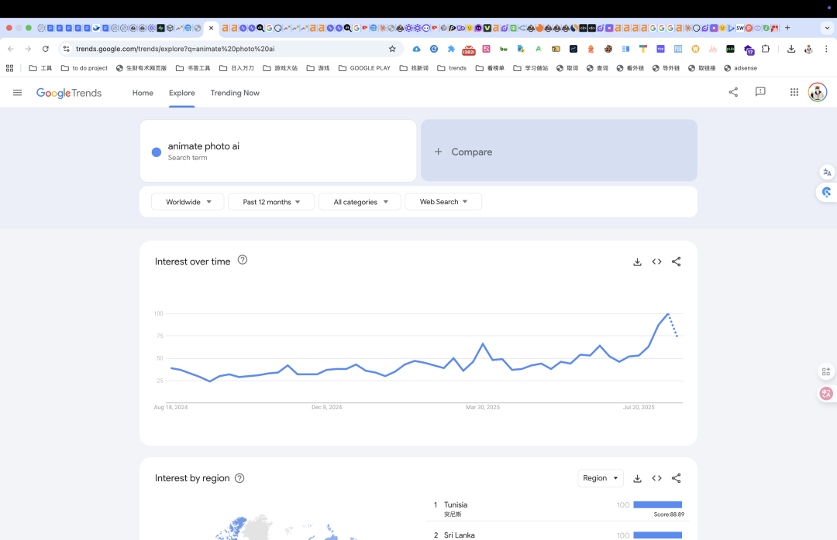Viewport: 837px width, 540px height.
Task: Click the translate icon on right edge
Action: (827, 173)
